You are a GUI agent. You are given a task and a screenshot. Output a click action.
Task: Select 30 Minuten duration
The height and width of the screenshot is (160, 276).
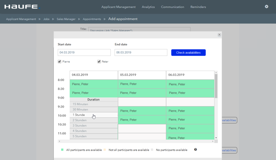pos(93,110)
